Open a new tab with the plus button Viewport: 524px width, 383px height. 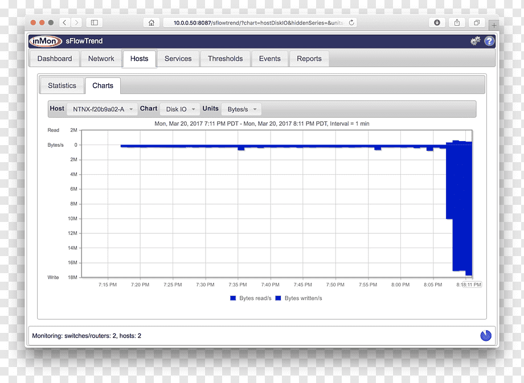tap(494, 25)
